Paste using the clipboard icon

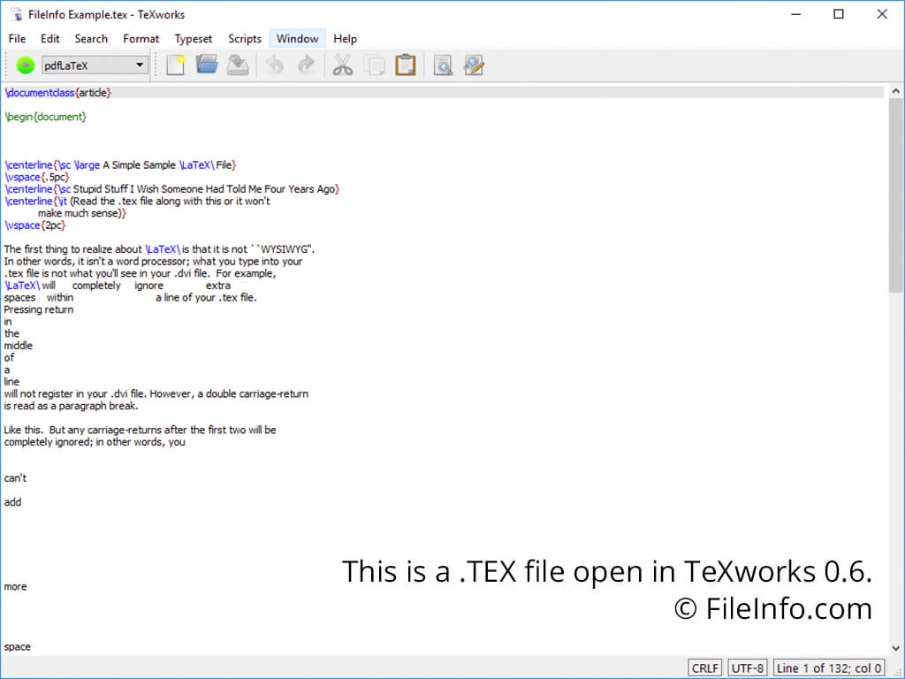coord(405,65)
